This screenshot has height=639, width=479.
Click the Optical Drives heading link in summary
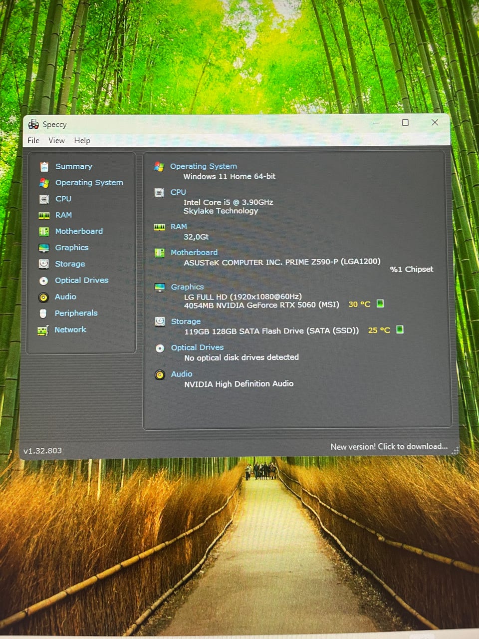coord(197,347)
